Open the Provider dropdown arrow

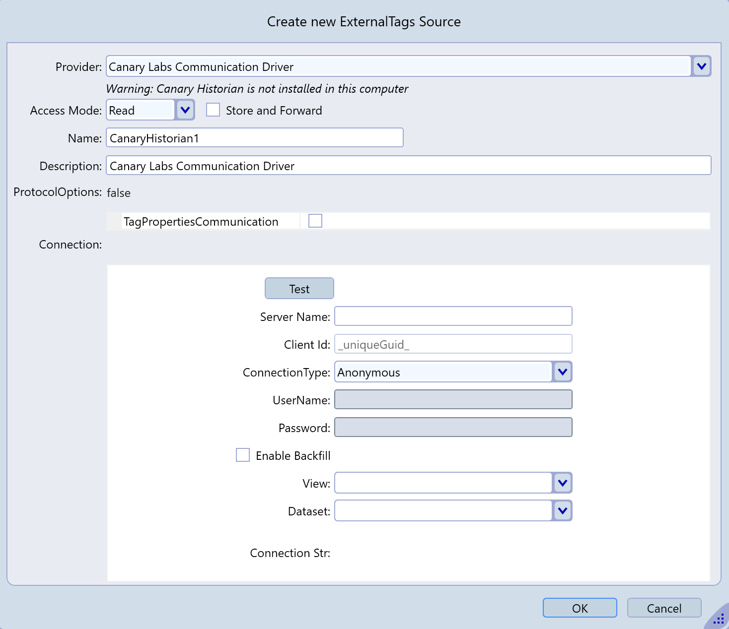[701, 66]
